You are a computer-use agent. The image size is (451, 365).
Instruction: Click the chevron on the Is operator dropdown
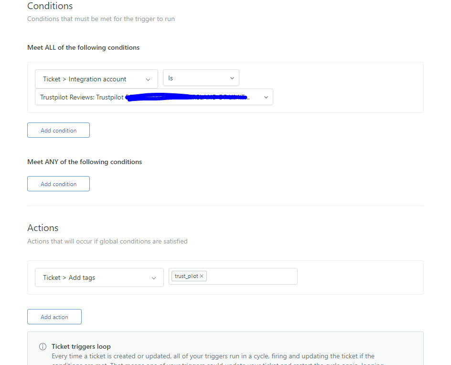(x=233, y=77)
